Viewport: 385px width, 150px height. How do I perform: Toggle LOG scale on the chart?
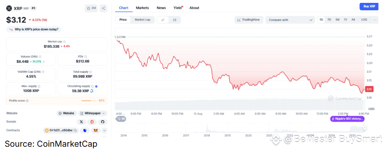364,20
